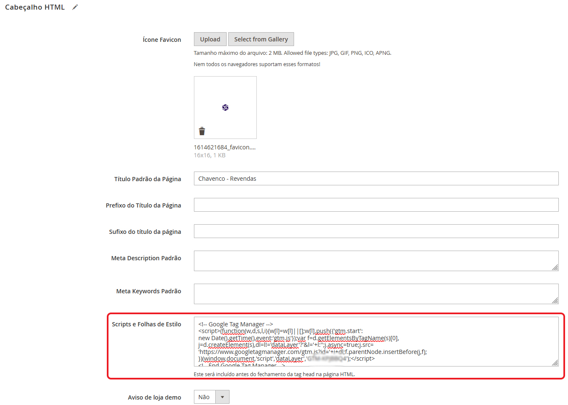Click the pencil edit icon beside Cabeçalho HTML
Screen dimensions: 568x405
75,7
